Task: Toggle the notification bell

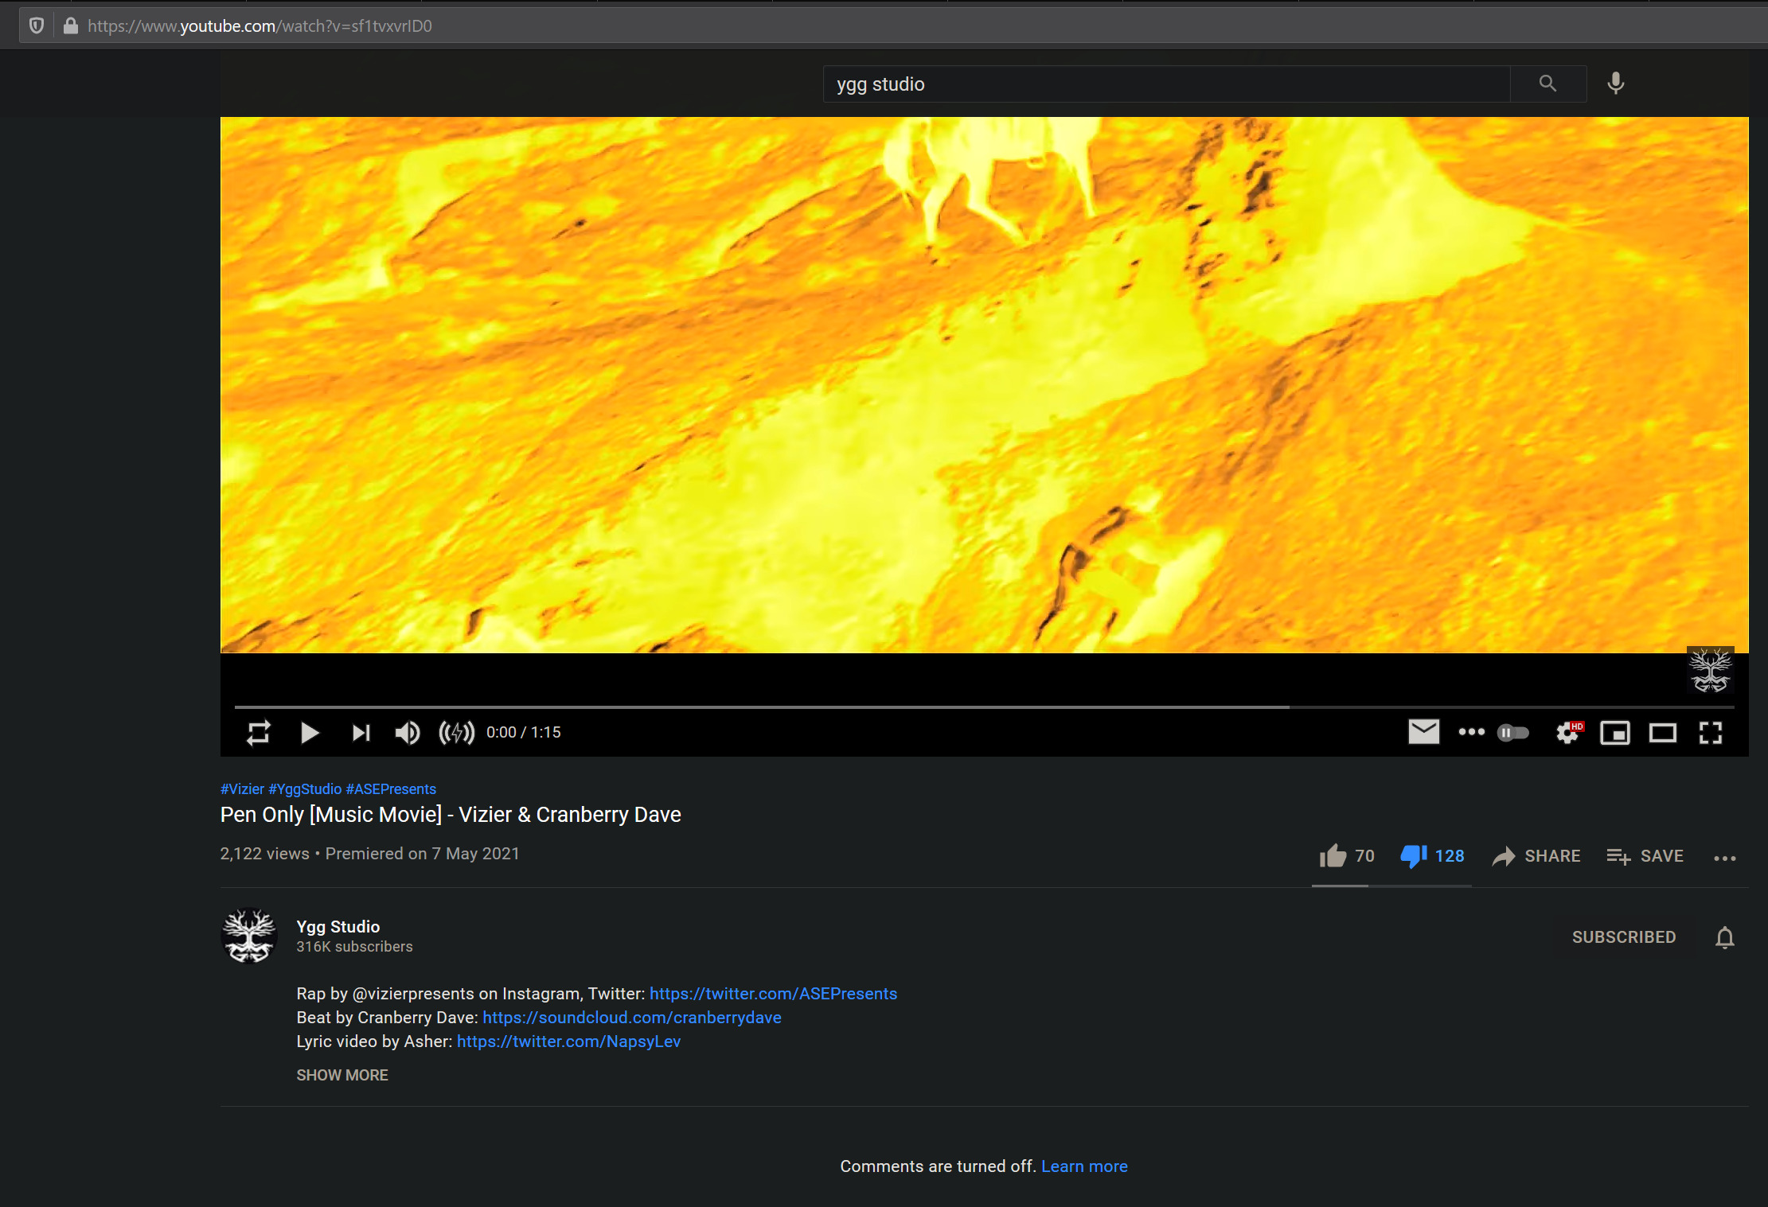Action: 1725,937
